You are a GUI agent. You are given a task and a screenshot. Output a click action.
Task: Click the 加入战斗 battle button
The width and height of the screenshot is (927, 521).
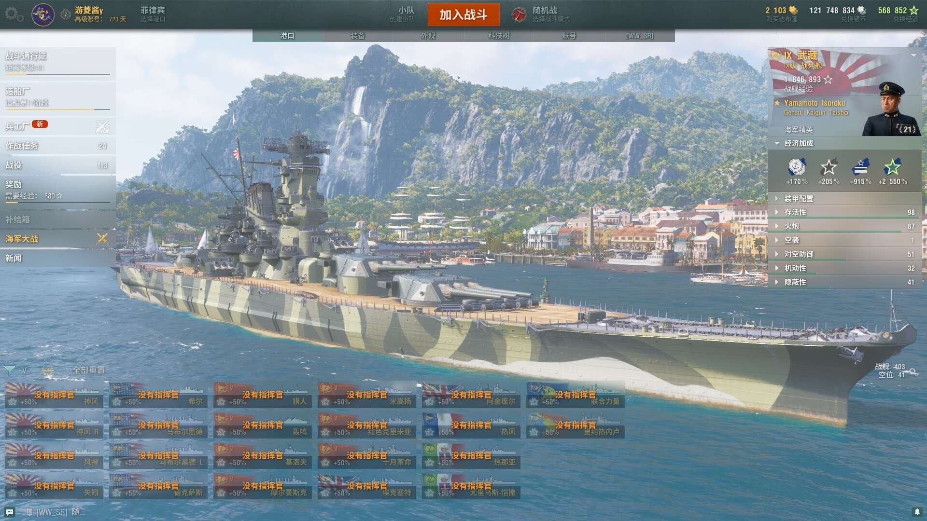(463, 14)
